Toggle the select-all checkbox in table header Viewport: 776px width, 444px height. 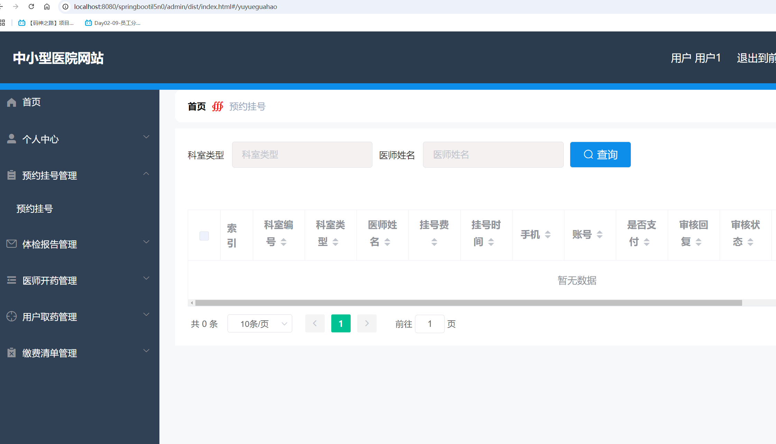204,236
